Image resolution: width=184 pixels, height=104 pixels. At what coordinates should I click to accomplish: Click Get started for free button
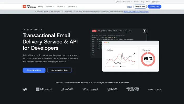(59, 70)
